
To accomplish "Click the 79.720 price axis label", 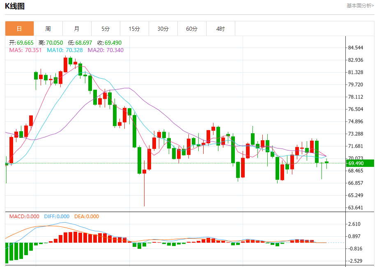I will coord(356,85).
